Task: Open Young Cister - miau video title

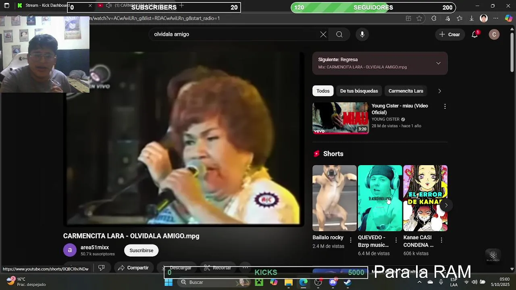Action: [400, 109]
